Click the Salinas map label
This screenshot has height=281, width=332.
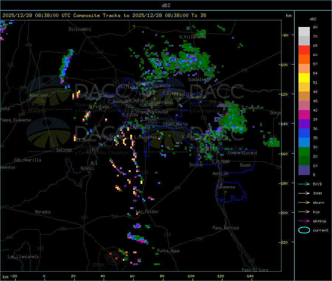pyautogui.click(x=64, y=150)
